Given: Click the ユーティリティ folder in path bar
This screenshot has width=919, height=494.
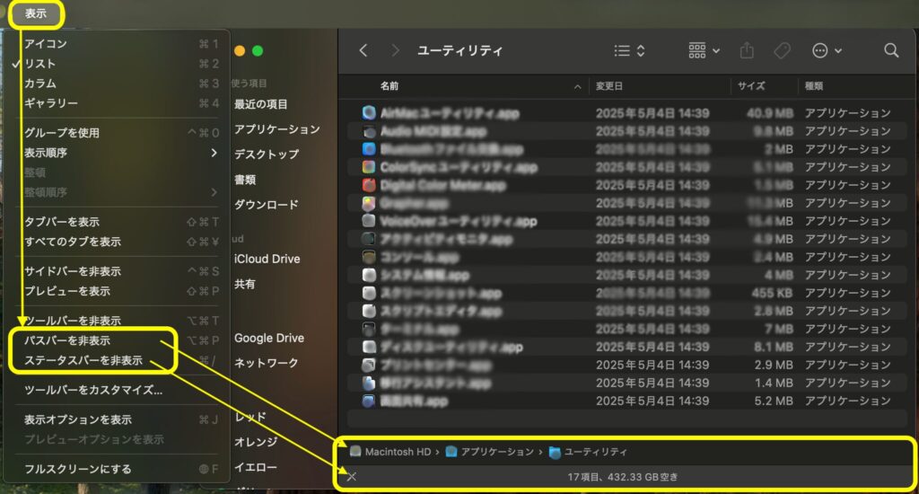Looking at the screenshot, I should (555, 452).
